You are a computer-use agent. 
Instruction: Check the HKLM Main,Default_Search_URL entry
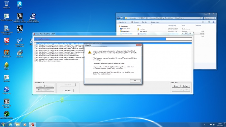point(35,48)
